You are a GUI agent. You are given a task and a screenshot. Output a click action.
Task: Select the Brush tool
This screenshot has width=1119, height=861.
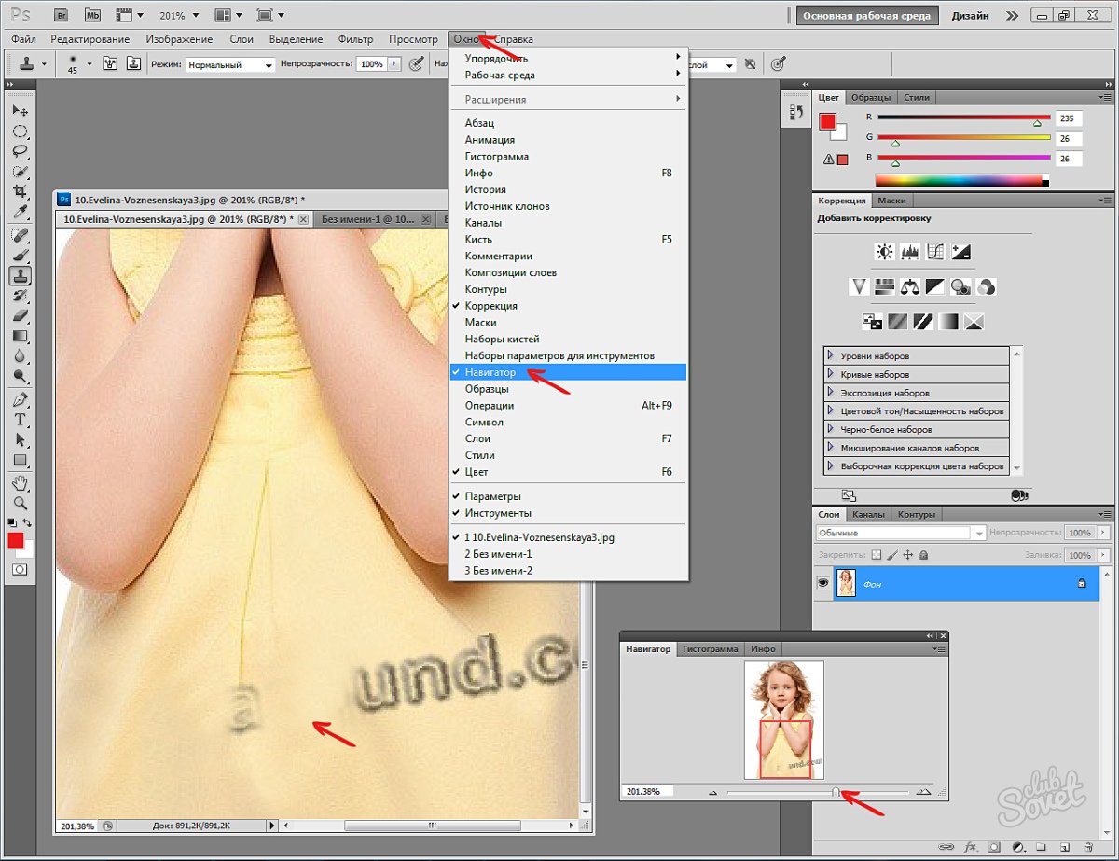tap(20, 255)
